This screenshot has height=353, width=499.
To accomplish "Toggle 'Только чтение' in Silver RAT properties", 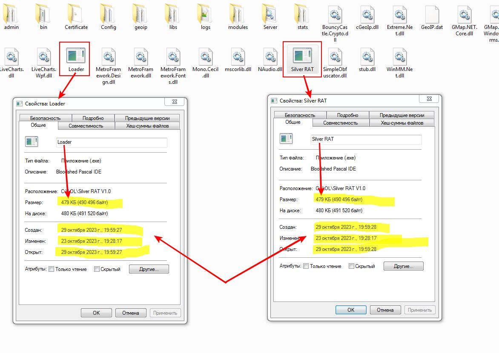I will pyautogui.click(x=306, y=266).
